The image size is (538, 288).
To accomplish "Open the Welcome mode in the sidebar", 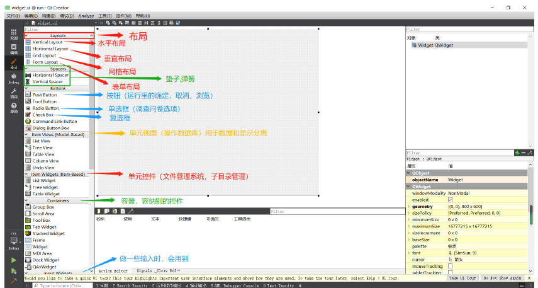I will 14,35.
